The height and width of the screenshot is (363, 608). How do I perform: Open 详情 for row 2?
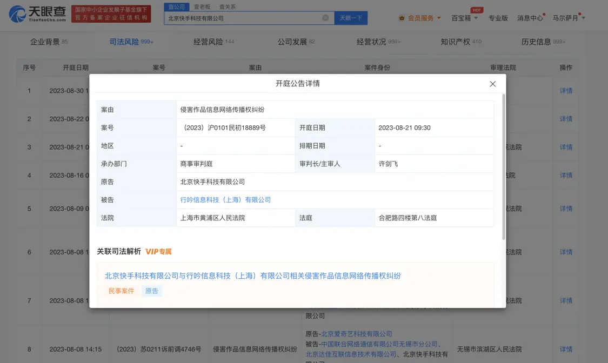pos(566,119)
